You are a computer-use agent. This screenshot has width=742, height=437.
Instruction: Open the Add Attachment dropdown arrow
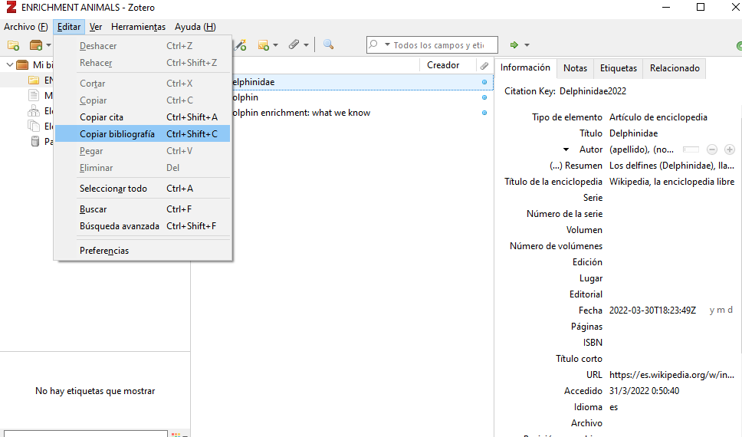pos(306,45)
